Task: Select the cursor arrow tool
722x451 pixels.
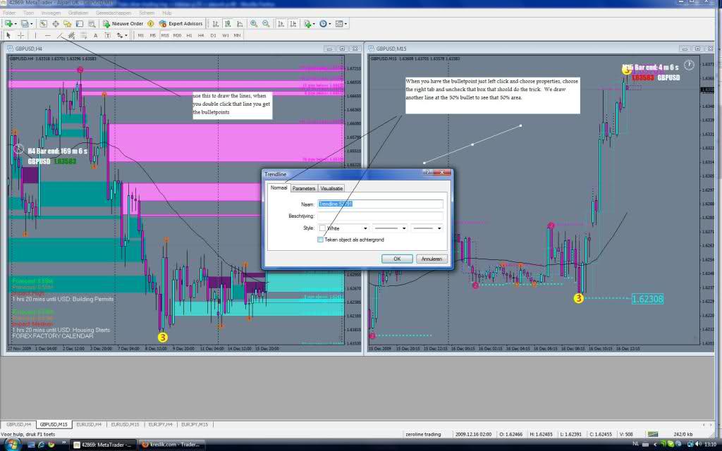Action: click(8, 35)
